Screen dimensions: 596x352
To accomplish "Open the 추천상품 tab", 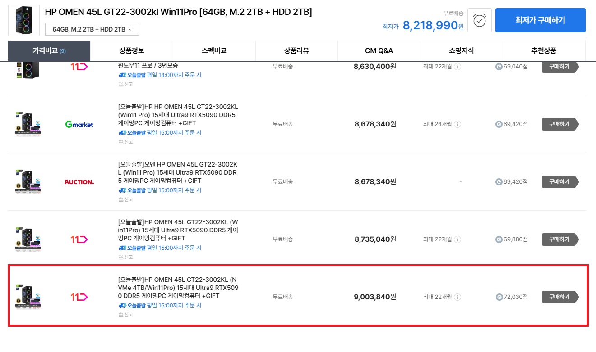I will coord(544,51).
